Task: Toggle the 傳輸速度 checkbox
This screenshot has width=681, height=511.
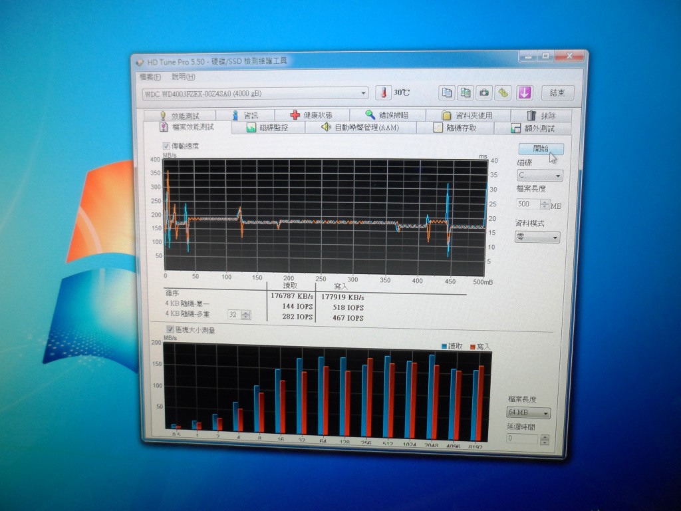Action: tap(166, 146)
